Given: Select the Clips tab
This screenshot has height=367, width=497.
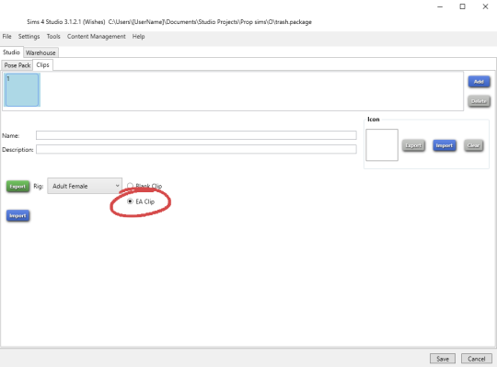Looking at the screenshot, I should click(x=42, y=65).
